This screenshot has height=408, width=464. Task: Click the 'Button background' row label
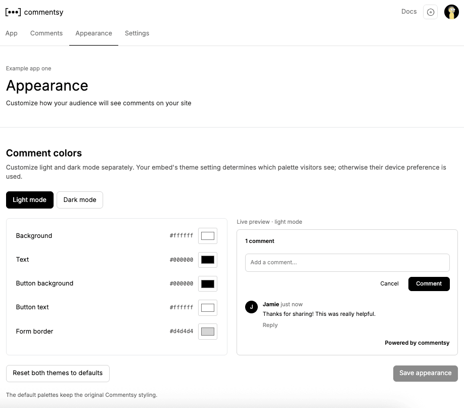click(x=44, y=283)
